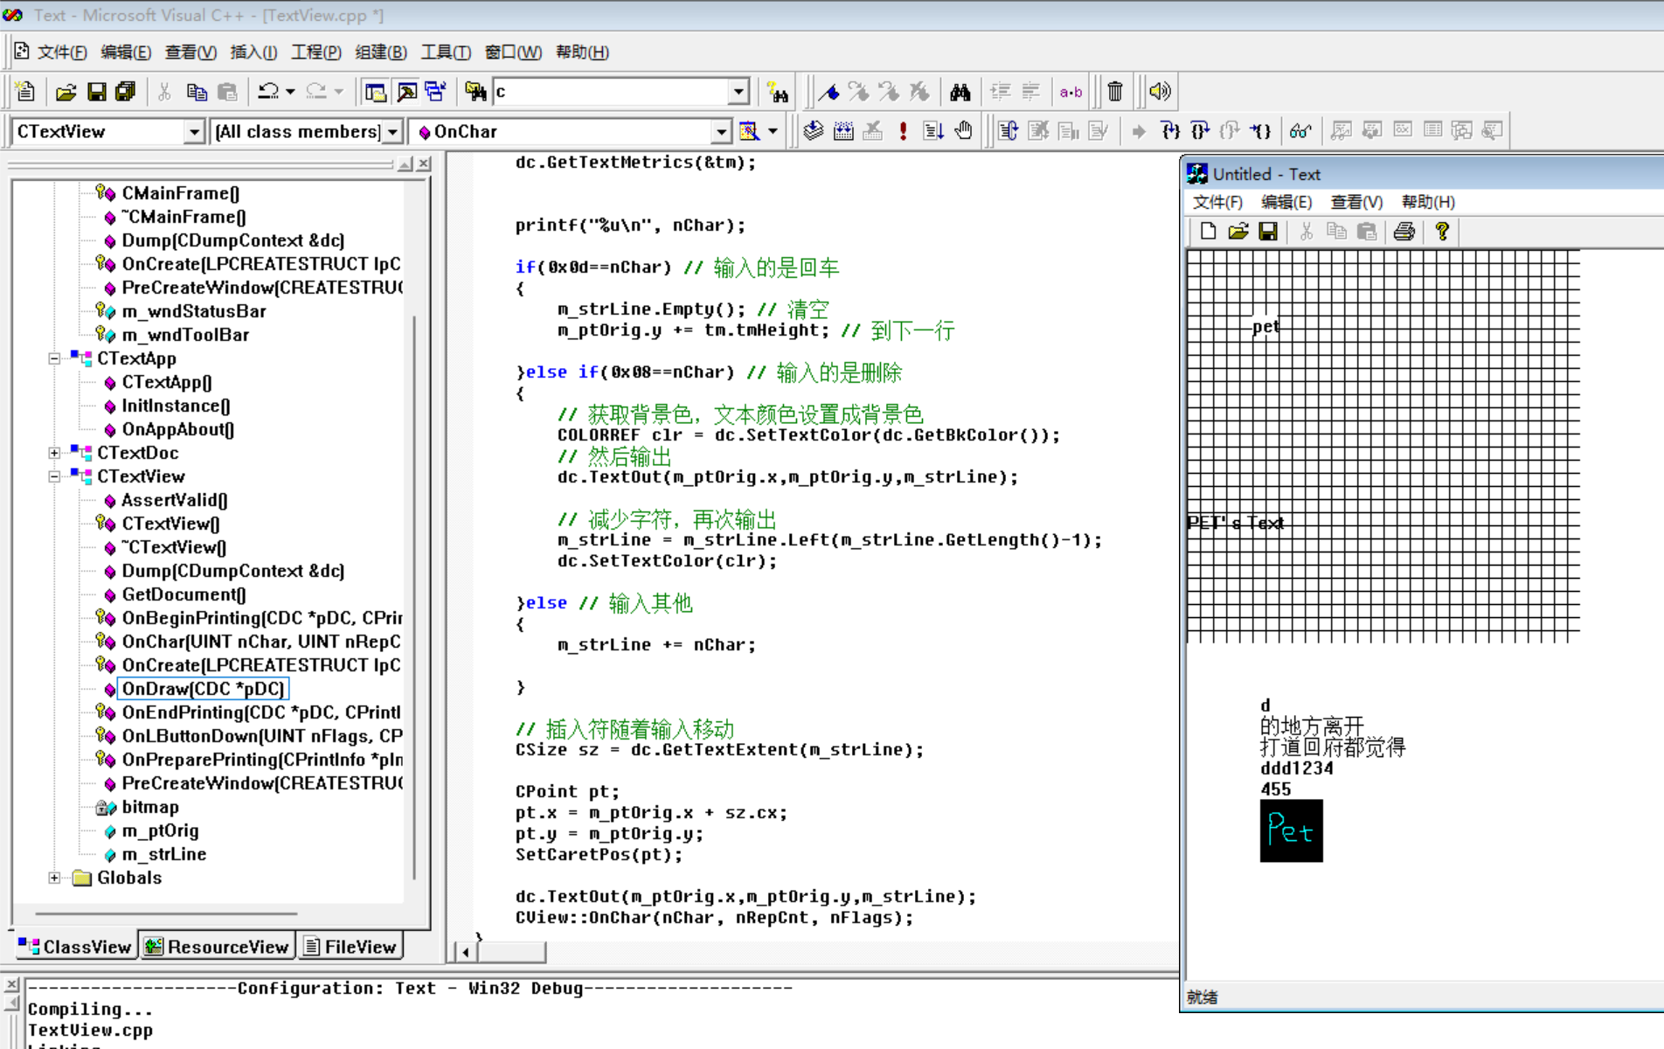Click the Step Into braces icon
The height and width of the screenshot is (1049, 1664).
(1171, 131)
